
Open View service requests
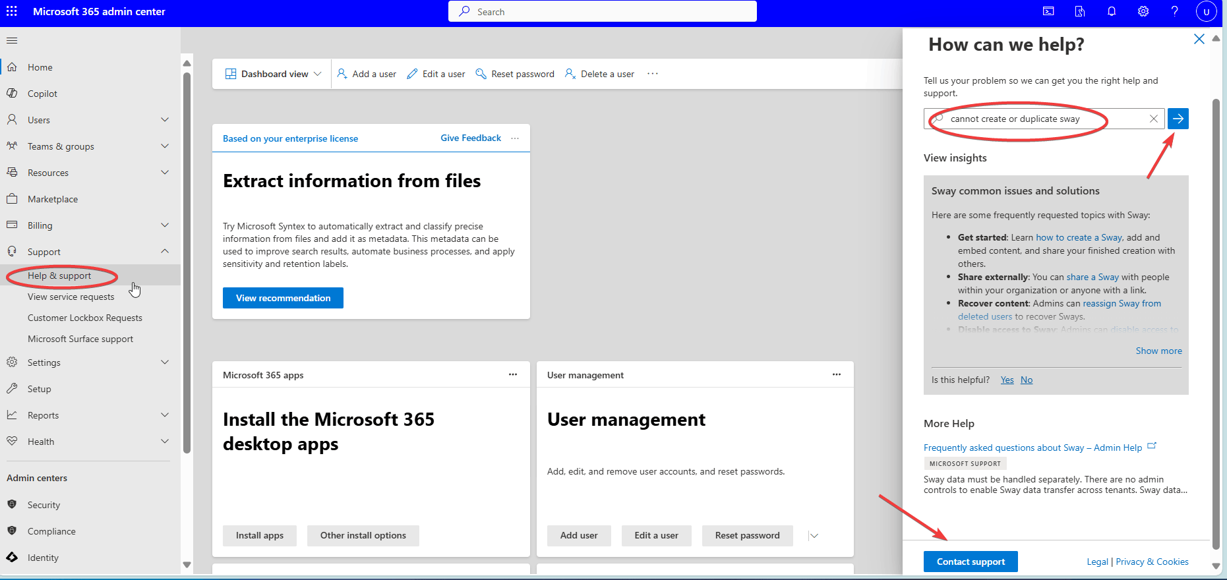pyautogui.click(x=71, y=297)
